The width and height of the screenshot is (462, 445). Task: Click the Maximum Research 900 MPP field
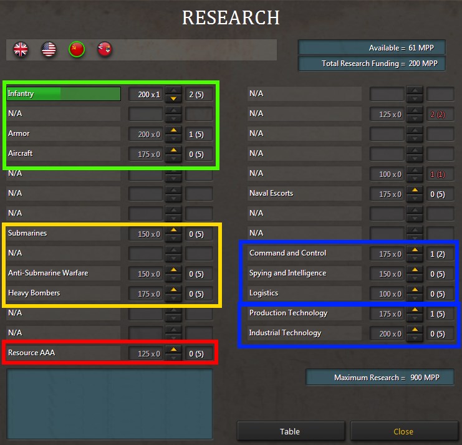[x=380, y=378]
